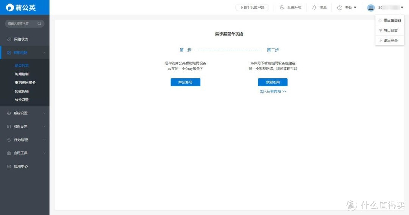This screenshot has height=215, width=409.
Task: Click the account name starting with 30
Action: click(389, 8)
